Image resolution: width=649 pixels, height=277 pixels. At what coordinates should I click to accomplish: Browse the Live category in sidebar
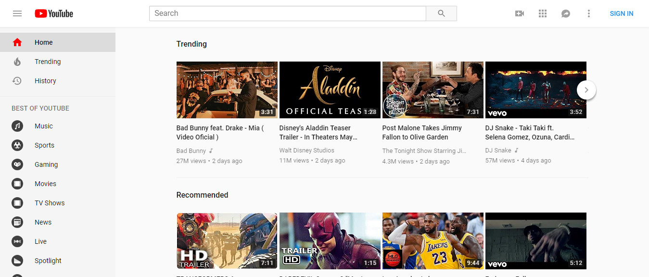coord(40,241)
